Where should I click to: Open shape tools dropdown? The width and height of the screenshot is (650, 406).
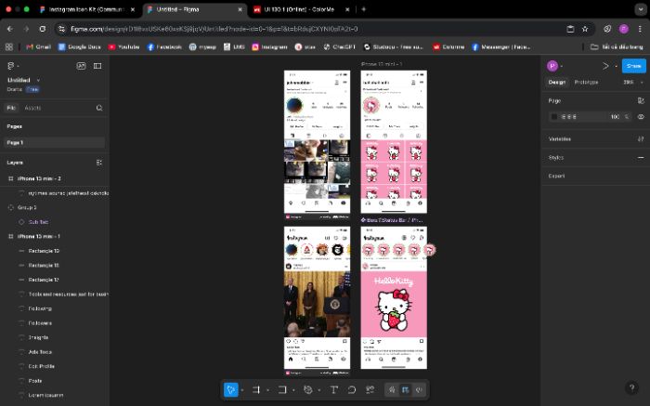[293, 390]
